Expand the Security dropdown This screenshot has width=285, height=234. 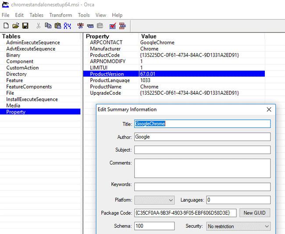238,227
